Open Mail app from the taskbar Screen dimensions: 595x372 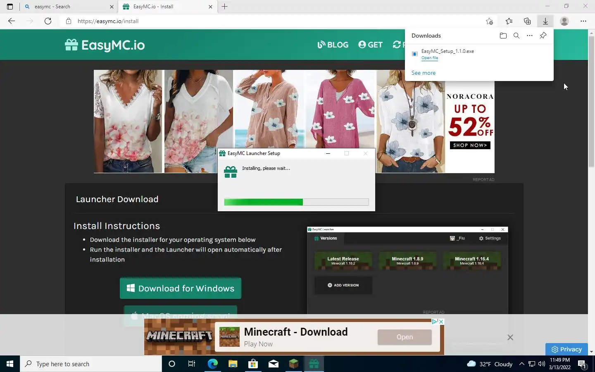273,364
